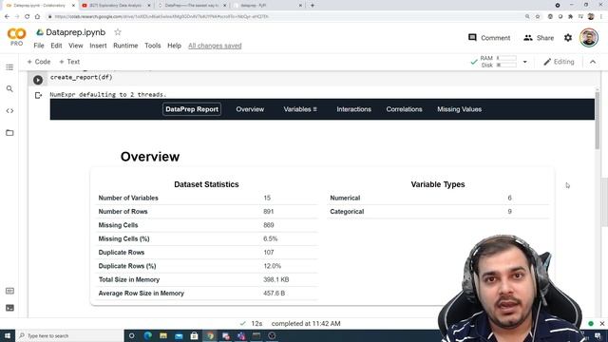Open the Files folder sidebar icon

tap(9, 133)
